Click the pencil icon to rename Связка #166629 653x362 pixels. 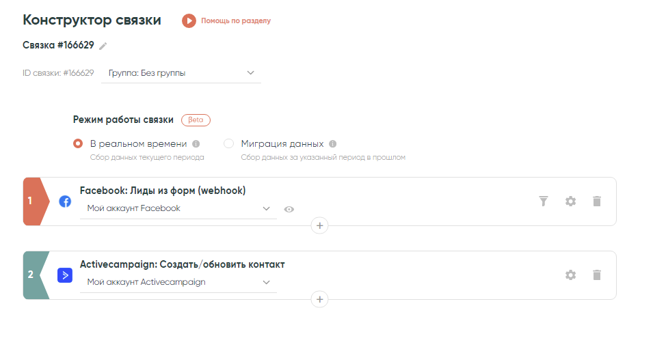[103, 46]
